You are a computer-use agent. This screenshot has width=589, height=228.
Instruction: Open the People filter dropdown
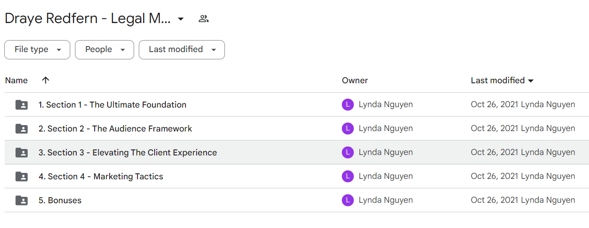(105, 50)
